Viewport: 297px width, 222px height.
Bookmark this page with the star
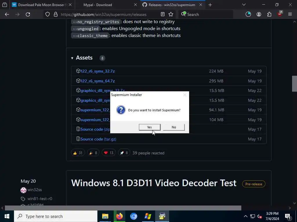tap(171, 14)
